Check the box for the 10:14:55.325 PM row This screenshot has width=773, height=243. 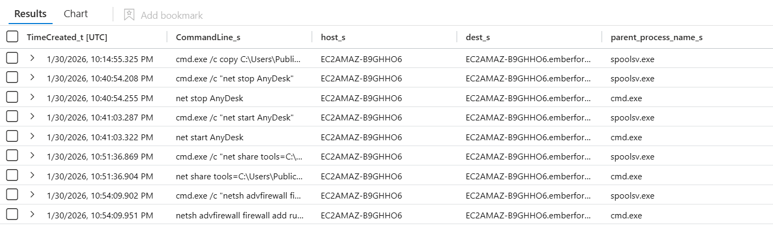coord(12,59)
